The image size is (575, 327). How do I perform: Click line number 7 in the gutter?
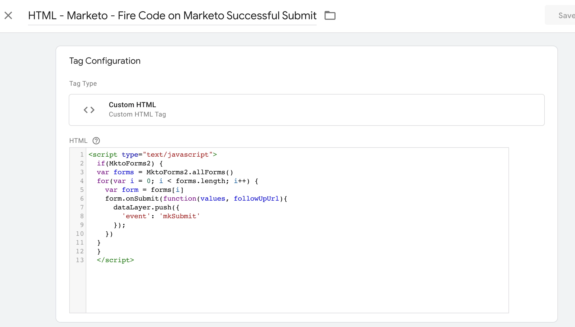(82, 207)
